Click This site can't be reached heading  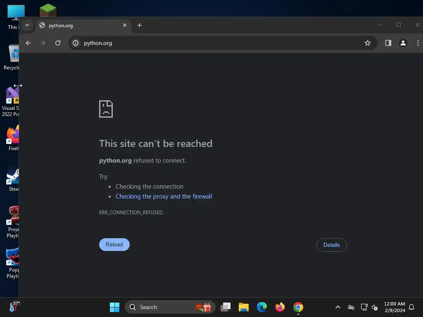coord(156,144)
